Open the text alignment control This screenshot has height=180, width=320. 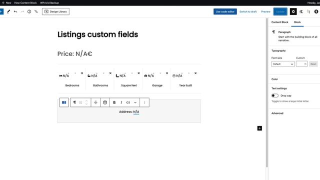tap(95, 102)
